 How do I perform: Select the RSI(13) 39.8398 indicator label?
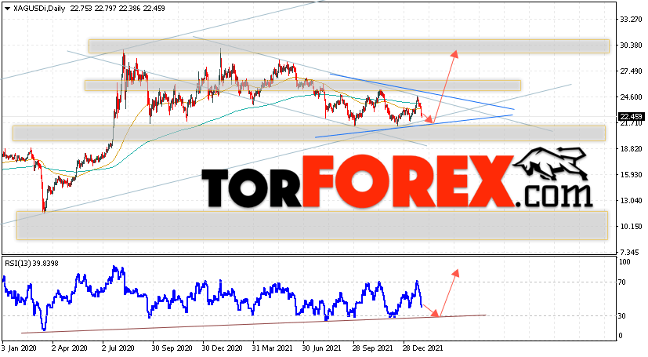(31, 263)
